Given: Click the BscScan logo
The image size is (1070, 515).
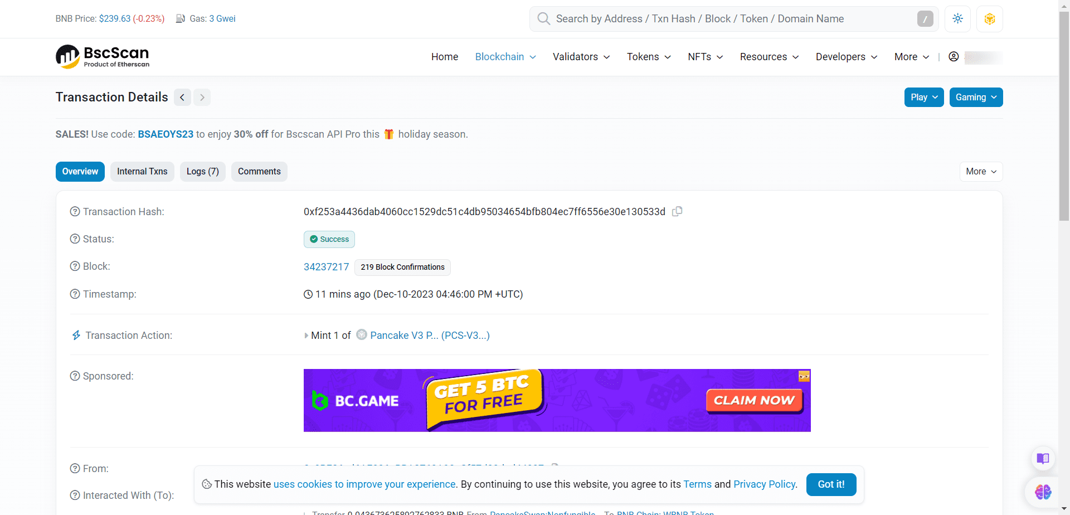Looking at the screenshot, I should point(103,57).
